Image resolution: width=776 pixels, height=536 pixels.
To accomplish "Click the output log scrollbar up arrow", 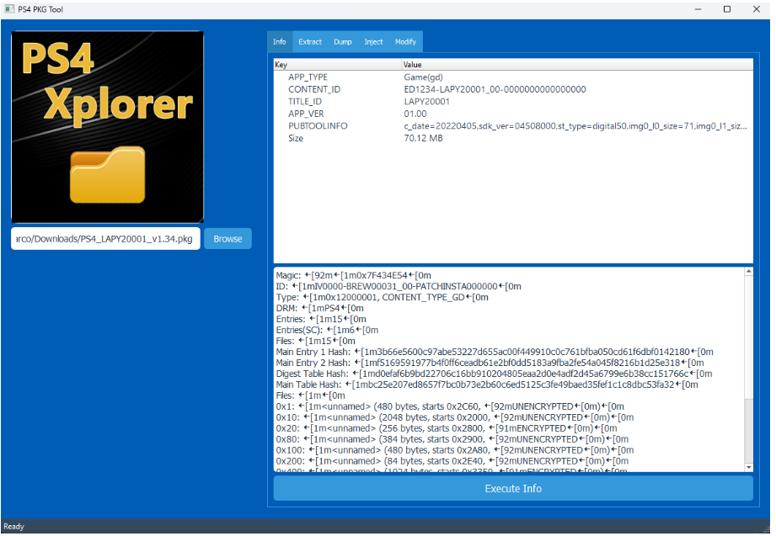I will [748, 273].
